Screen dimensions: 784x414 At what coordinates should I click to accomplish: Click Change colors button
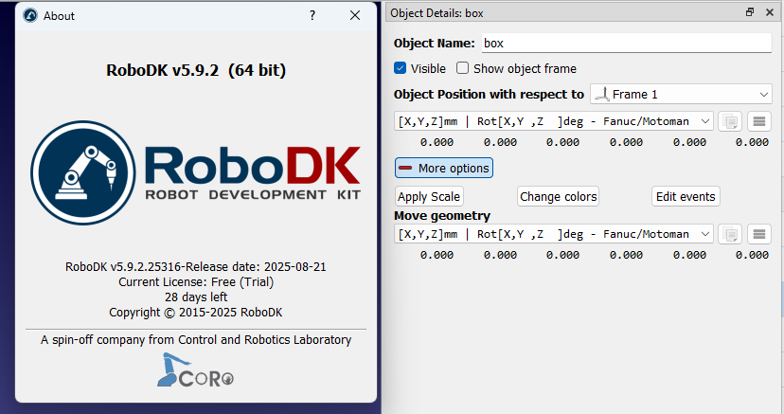click(x=558, y=196)
